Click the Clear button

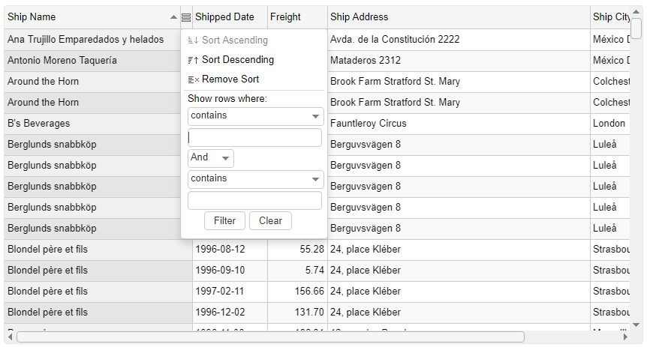(270, 220)
